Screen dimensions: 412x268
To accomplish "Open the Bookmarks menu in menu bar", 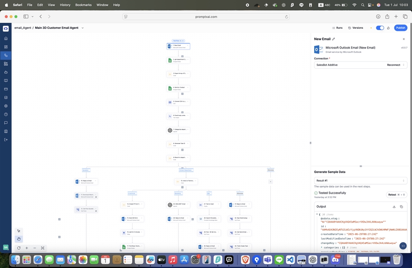I will coord(82,5).
